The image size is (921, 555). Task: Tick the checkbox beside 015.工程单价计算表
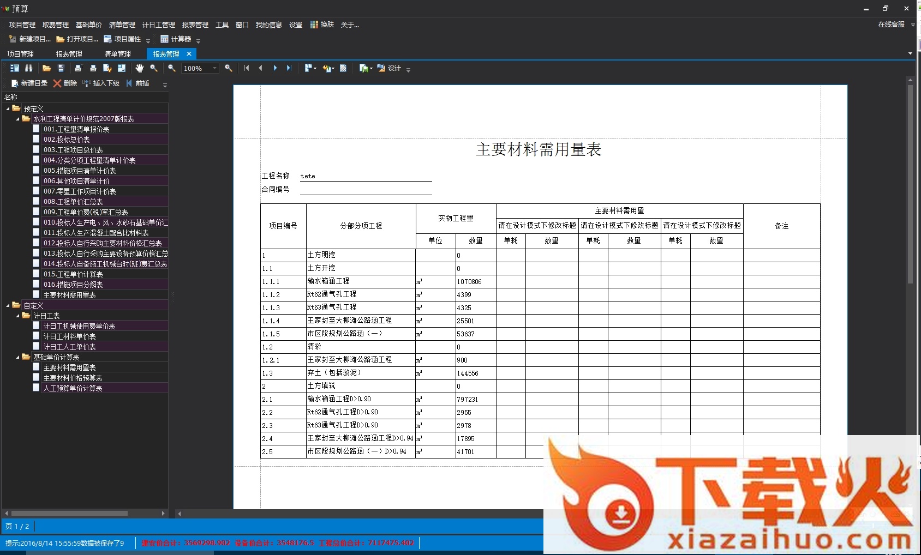(36, 274)
